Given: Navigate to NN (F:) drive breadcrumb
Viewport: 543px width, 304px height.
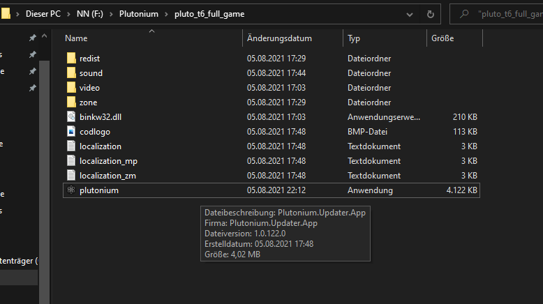Looking at the screenshot, I should [90, 14].
